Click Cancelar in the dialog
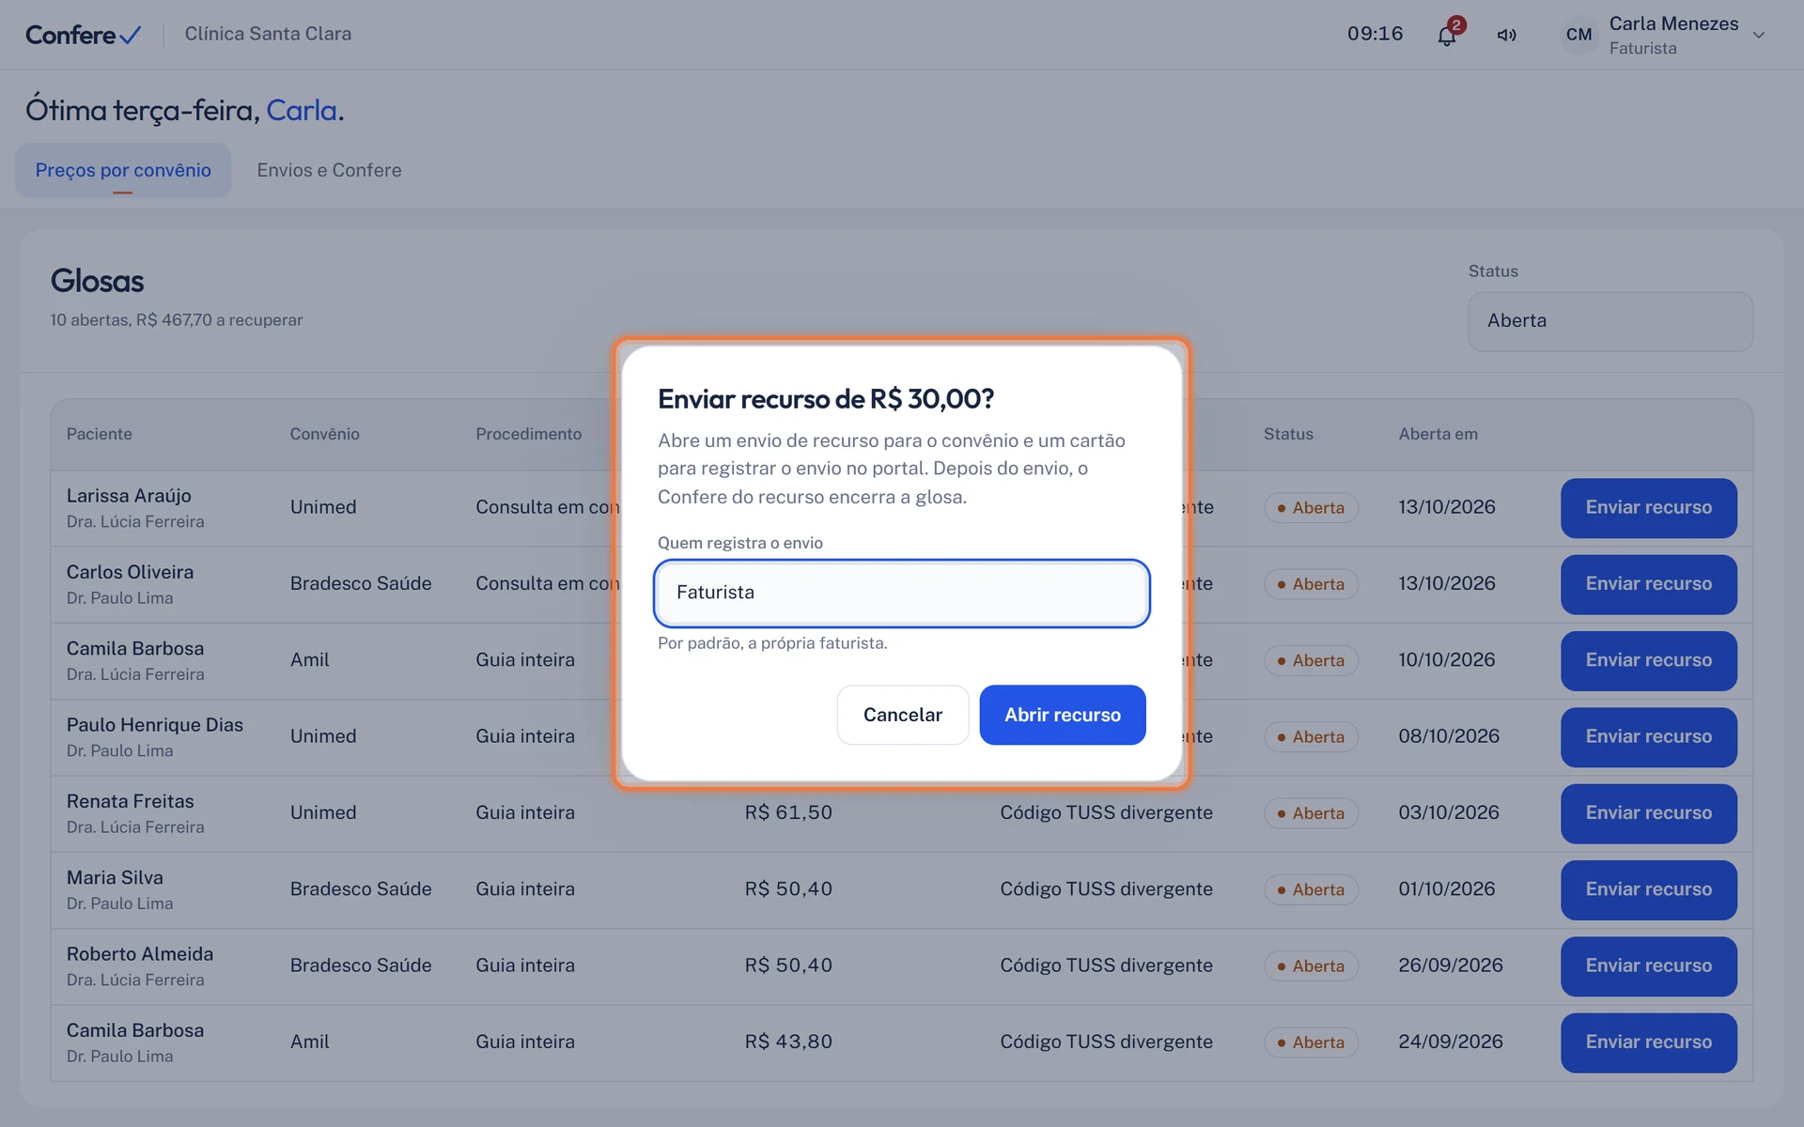Viewport: 1804px width, 1127px height. [903, 715]
